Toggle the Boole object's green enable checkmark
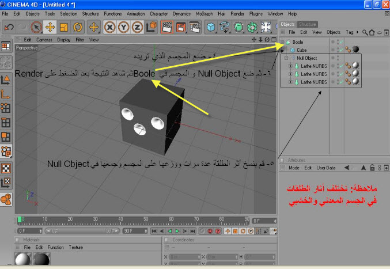This screenshot has width=390, height=269. [341, 42]
